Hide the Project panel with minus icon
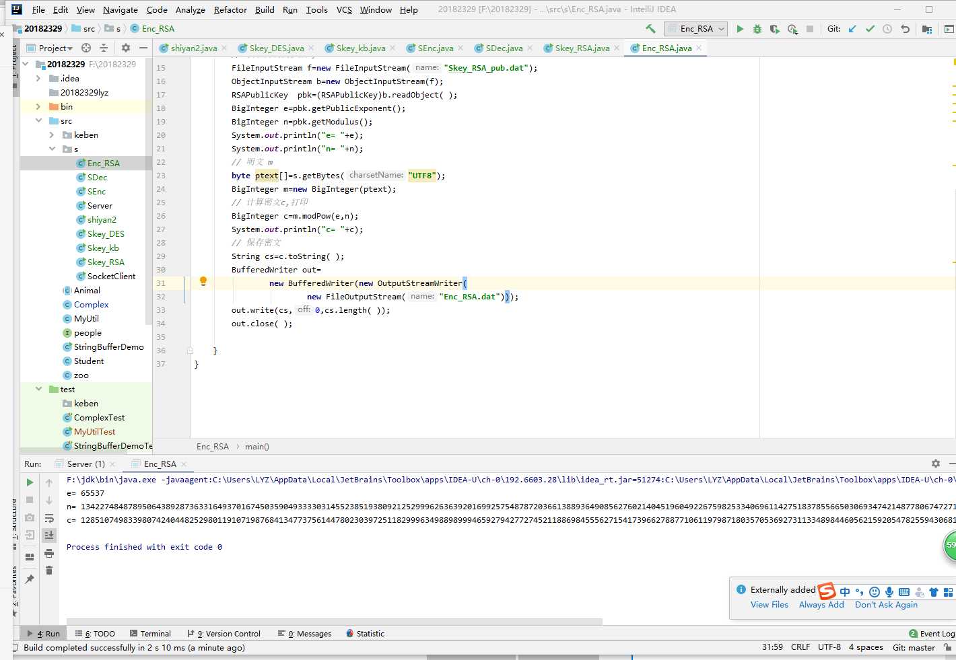 click(143, 48)
